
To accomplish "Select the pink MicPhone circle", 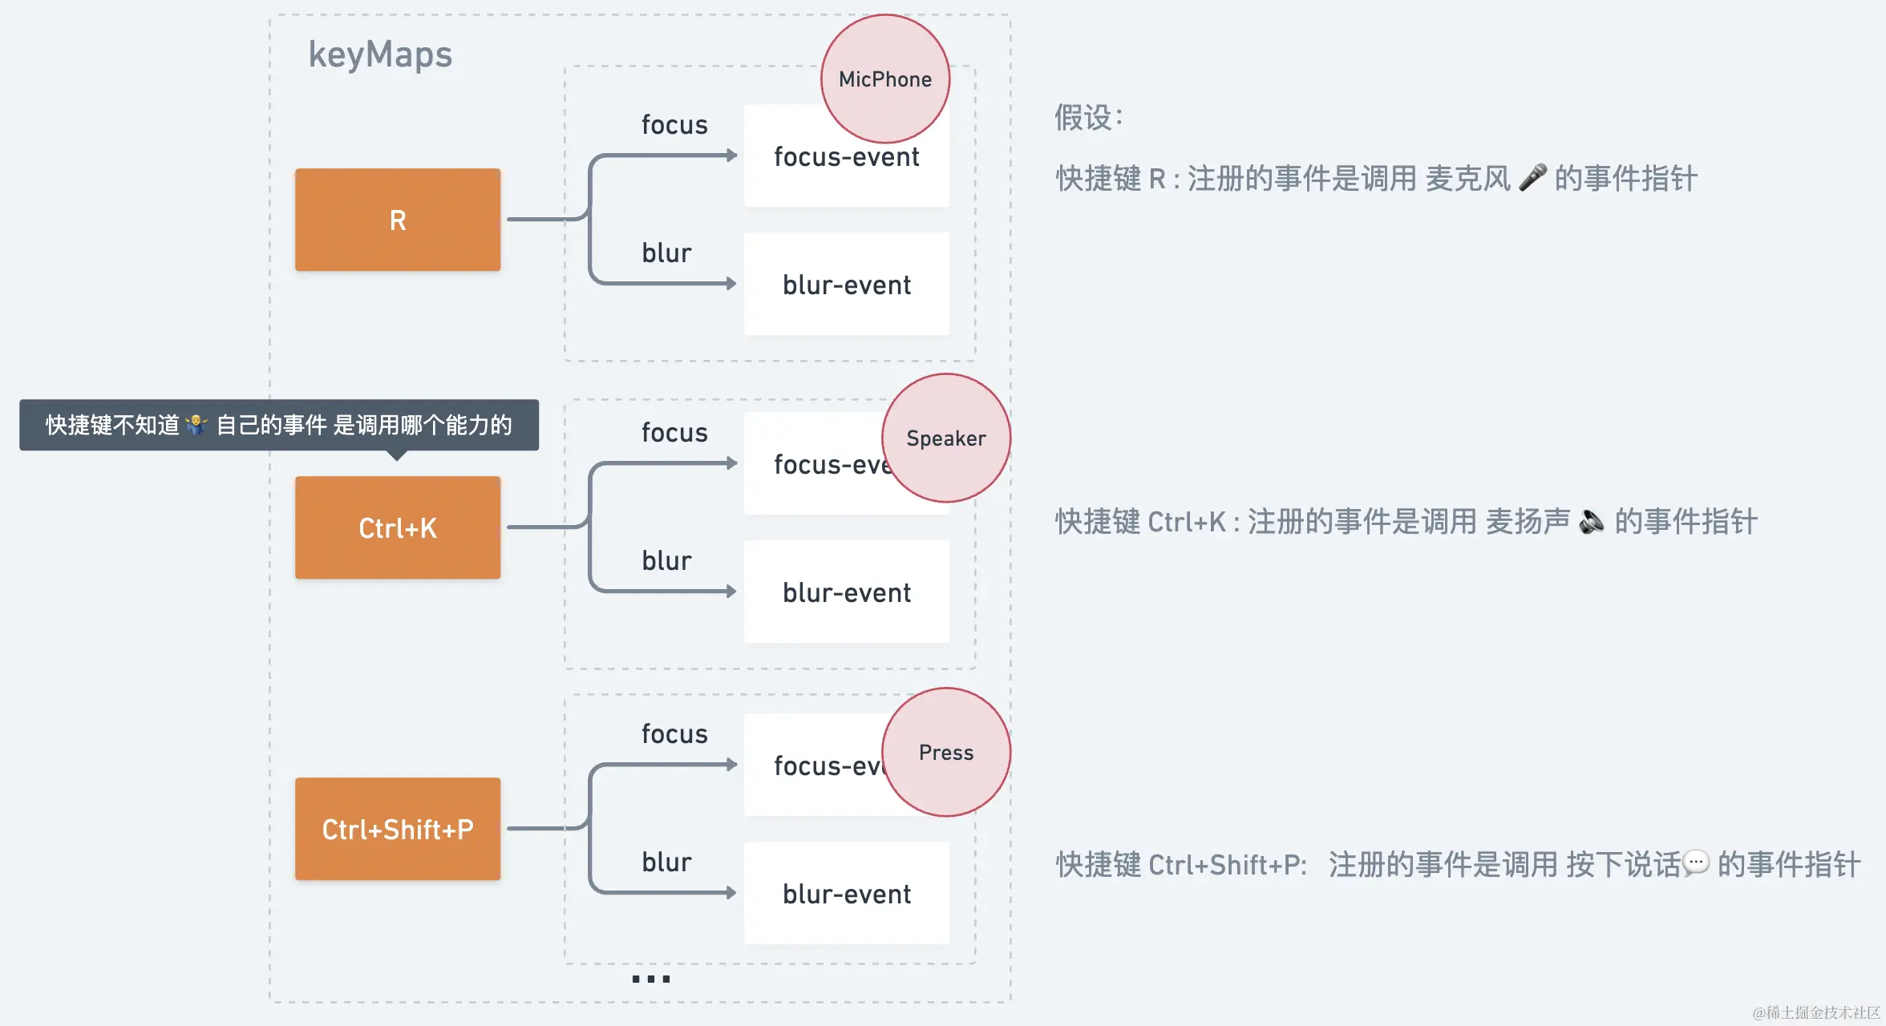I will (885, 79).
